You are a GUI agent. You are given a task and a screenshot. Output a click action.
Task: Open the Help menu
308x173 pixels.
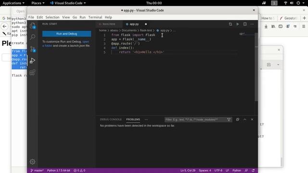[108, 17]
